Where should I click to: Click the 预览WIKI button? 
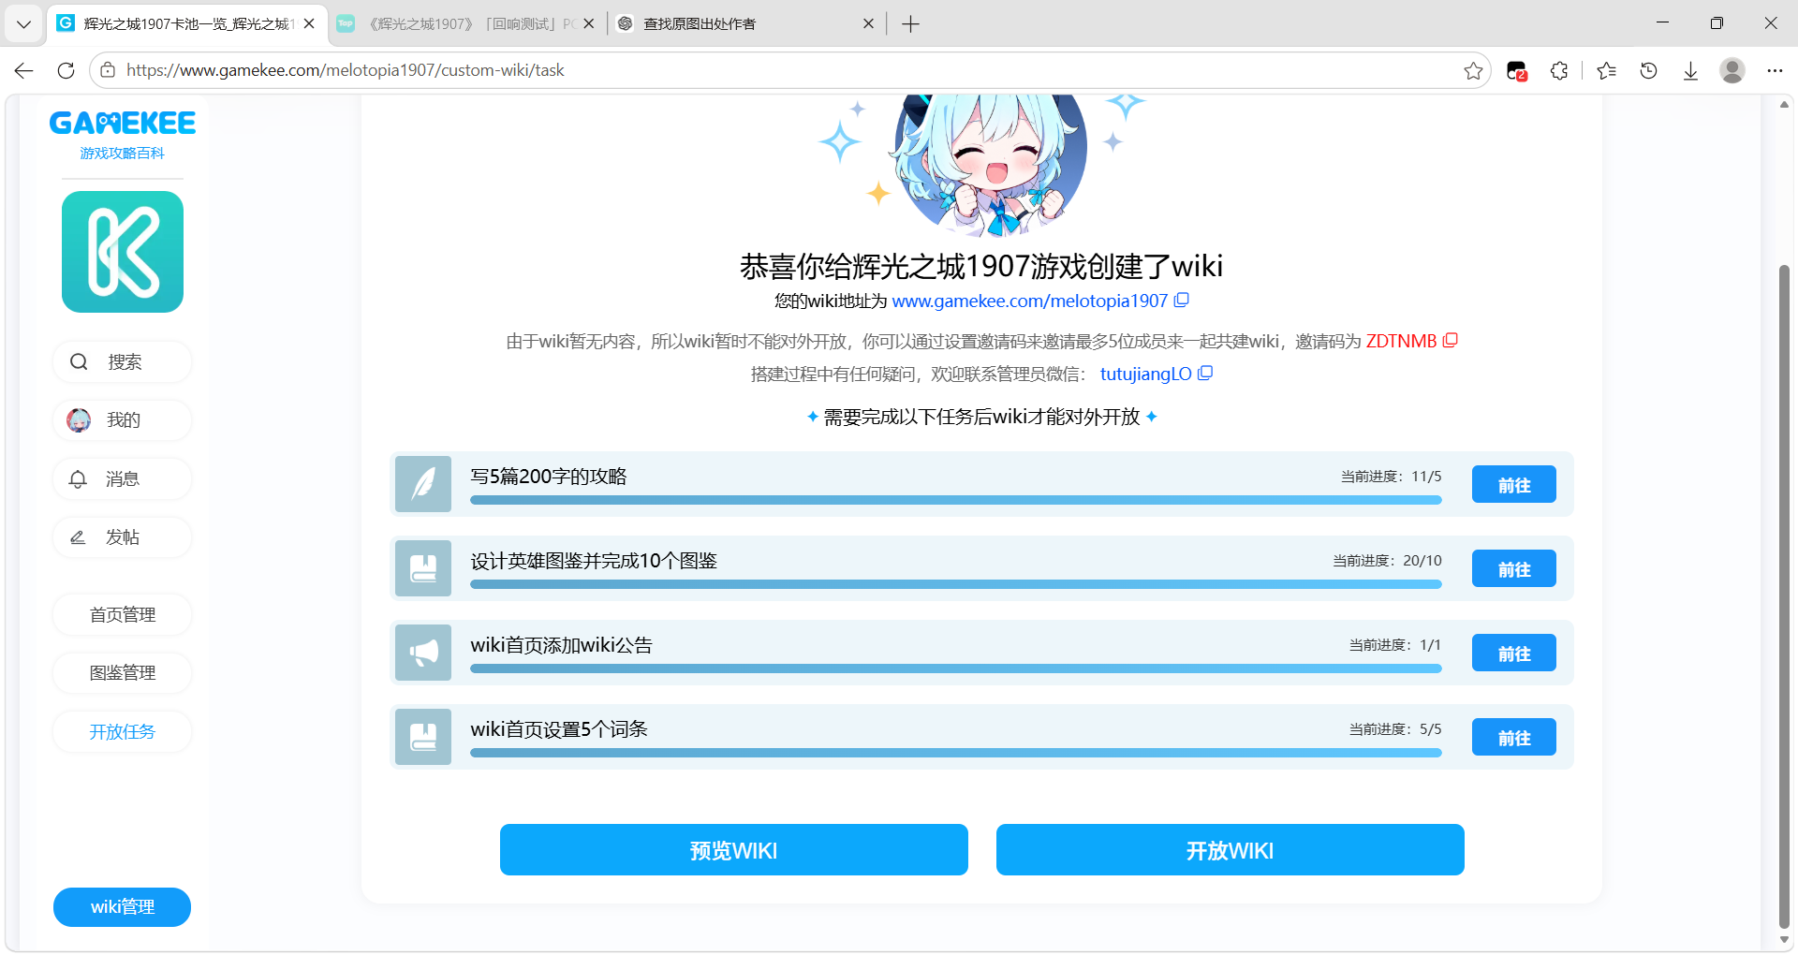click(734, 850)
